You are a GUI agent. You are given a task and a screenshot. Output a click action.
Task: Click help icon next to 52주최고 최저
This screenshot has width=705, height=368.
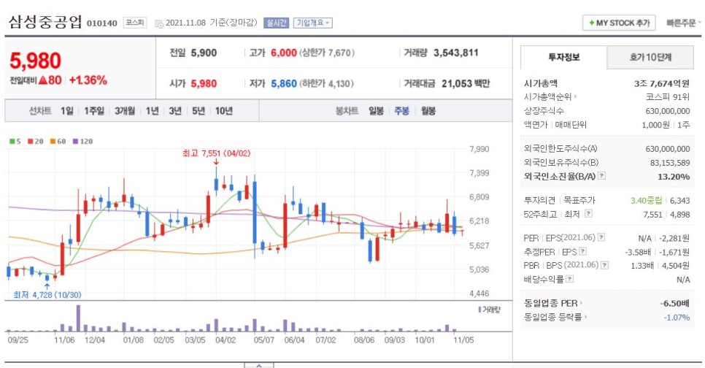pyautogui.click(x=588, y=214)
